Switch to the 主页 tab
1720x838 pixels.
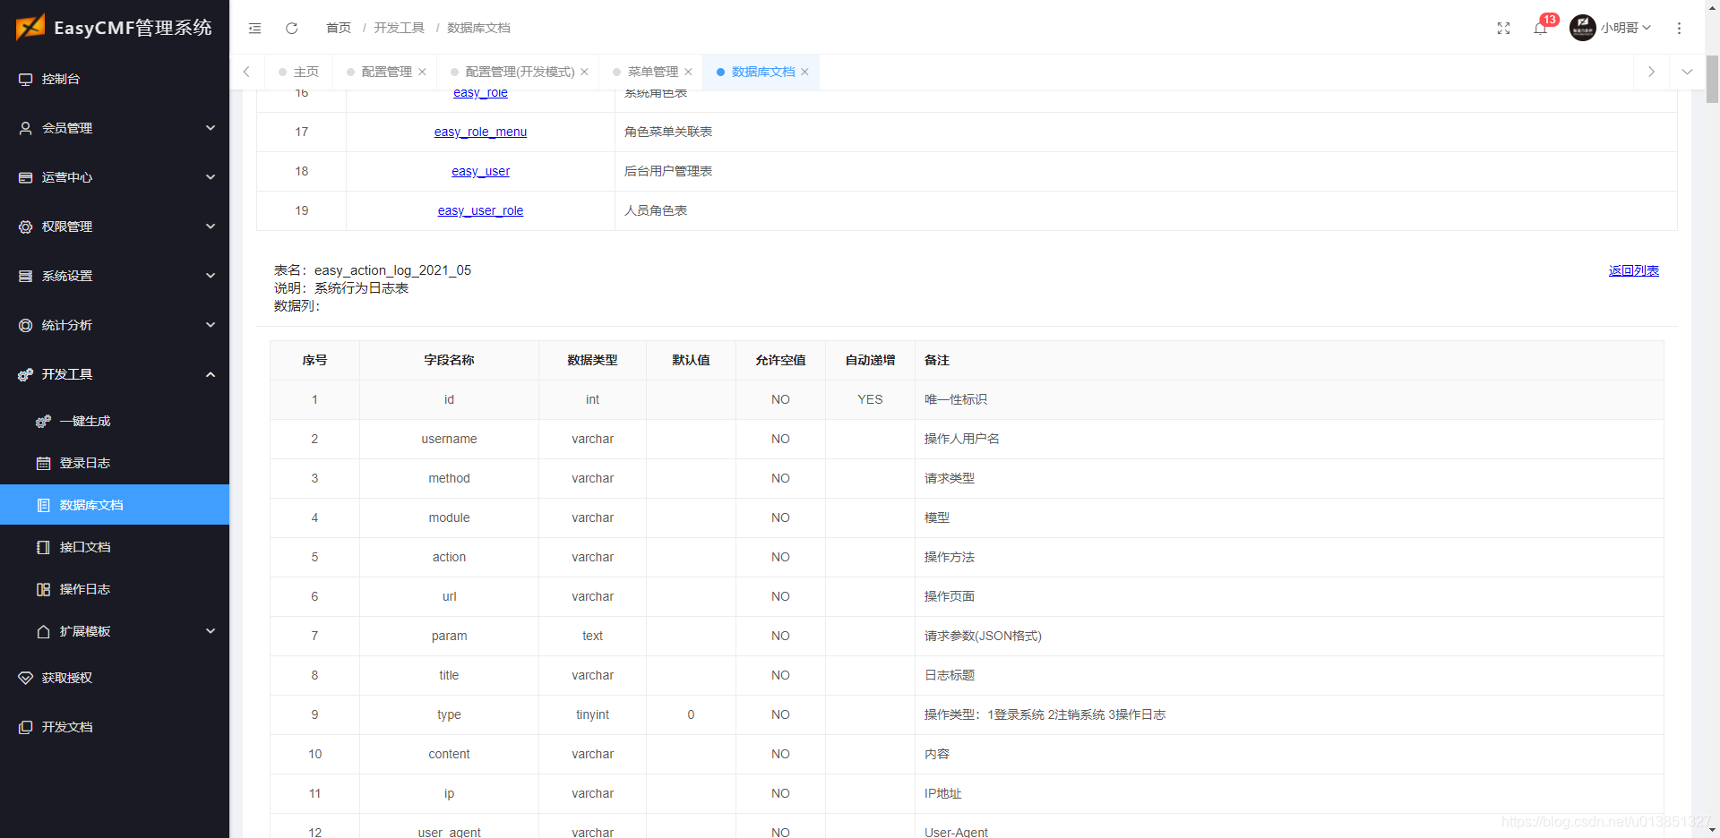(x=299, y=72)
